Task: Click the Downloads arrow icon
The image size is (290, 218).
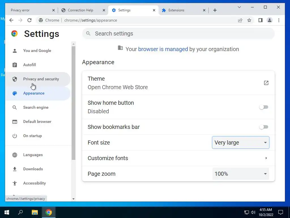Action: point(15,169)
